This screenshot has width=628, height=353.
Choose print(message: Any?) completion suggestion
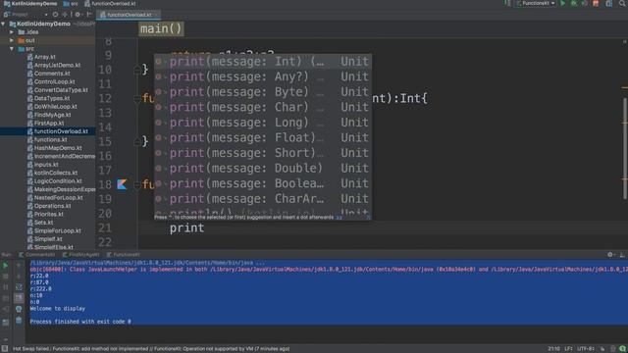click(263, 76)
